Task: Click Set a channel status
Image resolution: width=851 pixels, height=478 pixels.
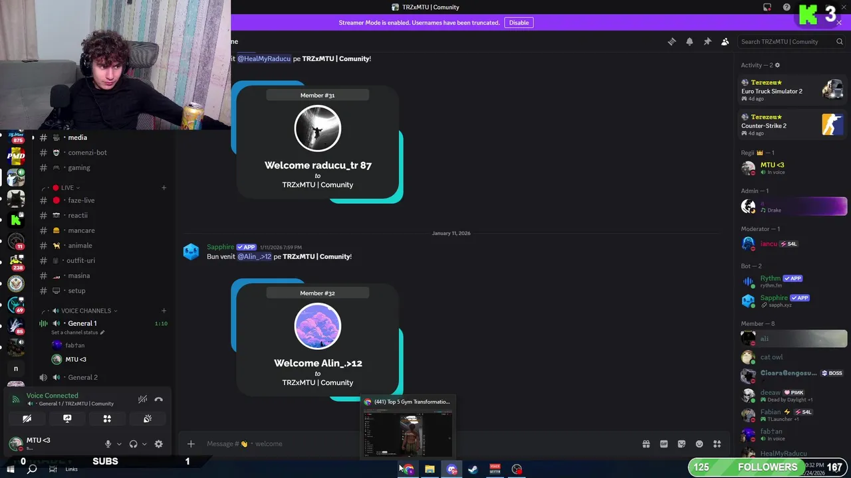Action: point(78,332)
